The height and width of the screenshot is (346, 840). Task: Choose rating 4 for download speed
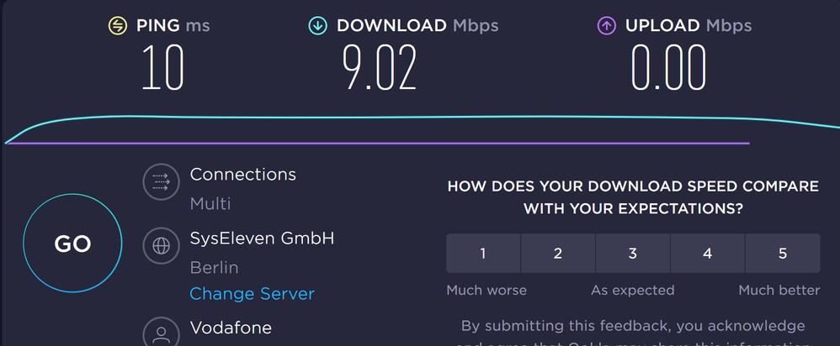click(x=707, y=254)
